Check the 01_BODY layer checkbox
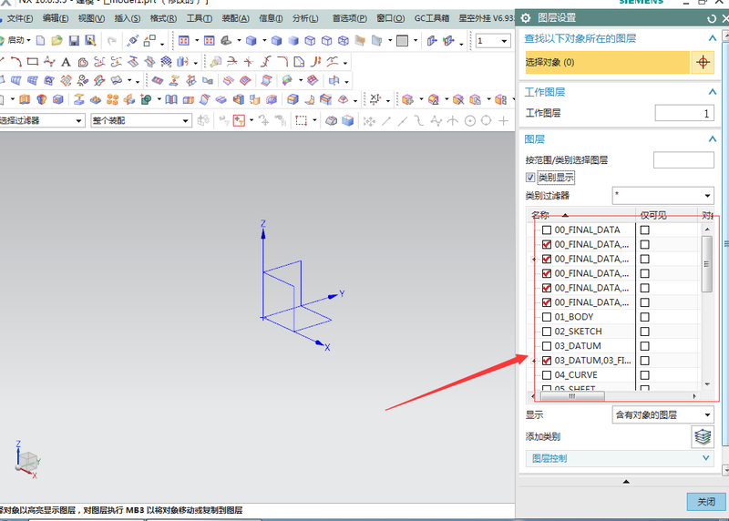Image resolution: width=729 pixels, height=521 pixels. 547,317
